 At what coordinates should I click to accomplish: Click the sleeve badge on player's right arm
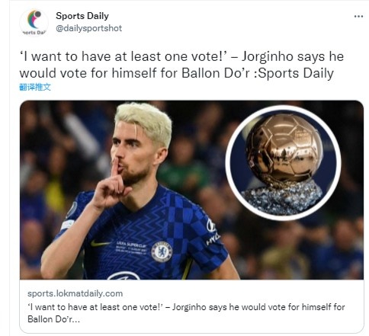tap(72, 209)
